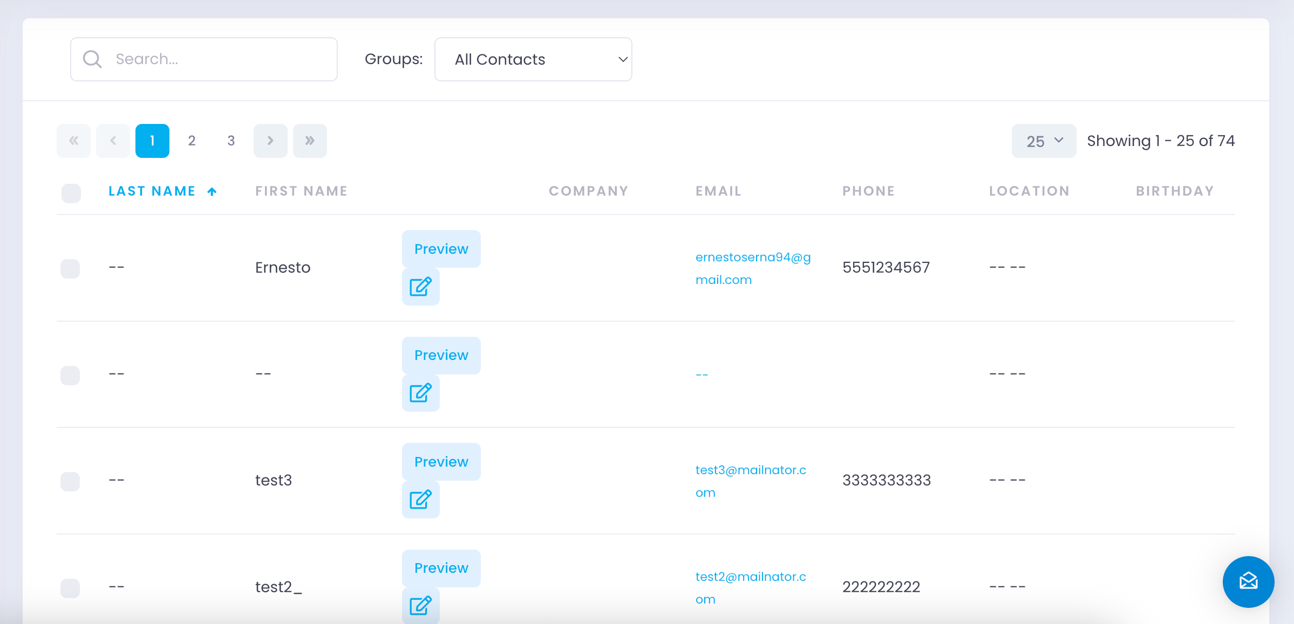Image resolution: width=1294 pixels, height=624 pixels.
Task: Click Preview for Ernesto
Action: click(441, 249)
